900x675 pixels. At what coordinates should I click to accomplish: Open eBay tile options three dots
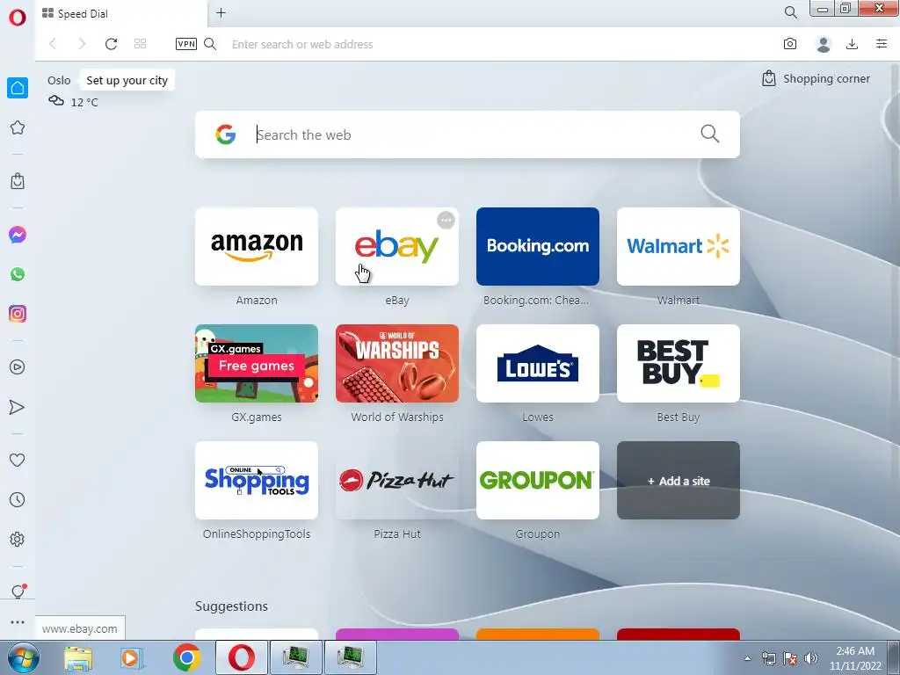click(446, 221)
